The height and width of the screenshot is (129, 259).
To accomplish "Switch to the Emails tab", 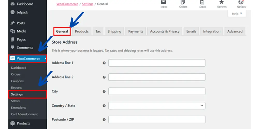I will pos(191,31).
